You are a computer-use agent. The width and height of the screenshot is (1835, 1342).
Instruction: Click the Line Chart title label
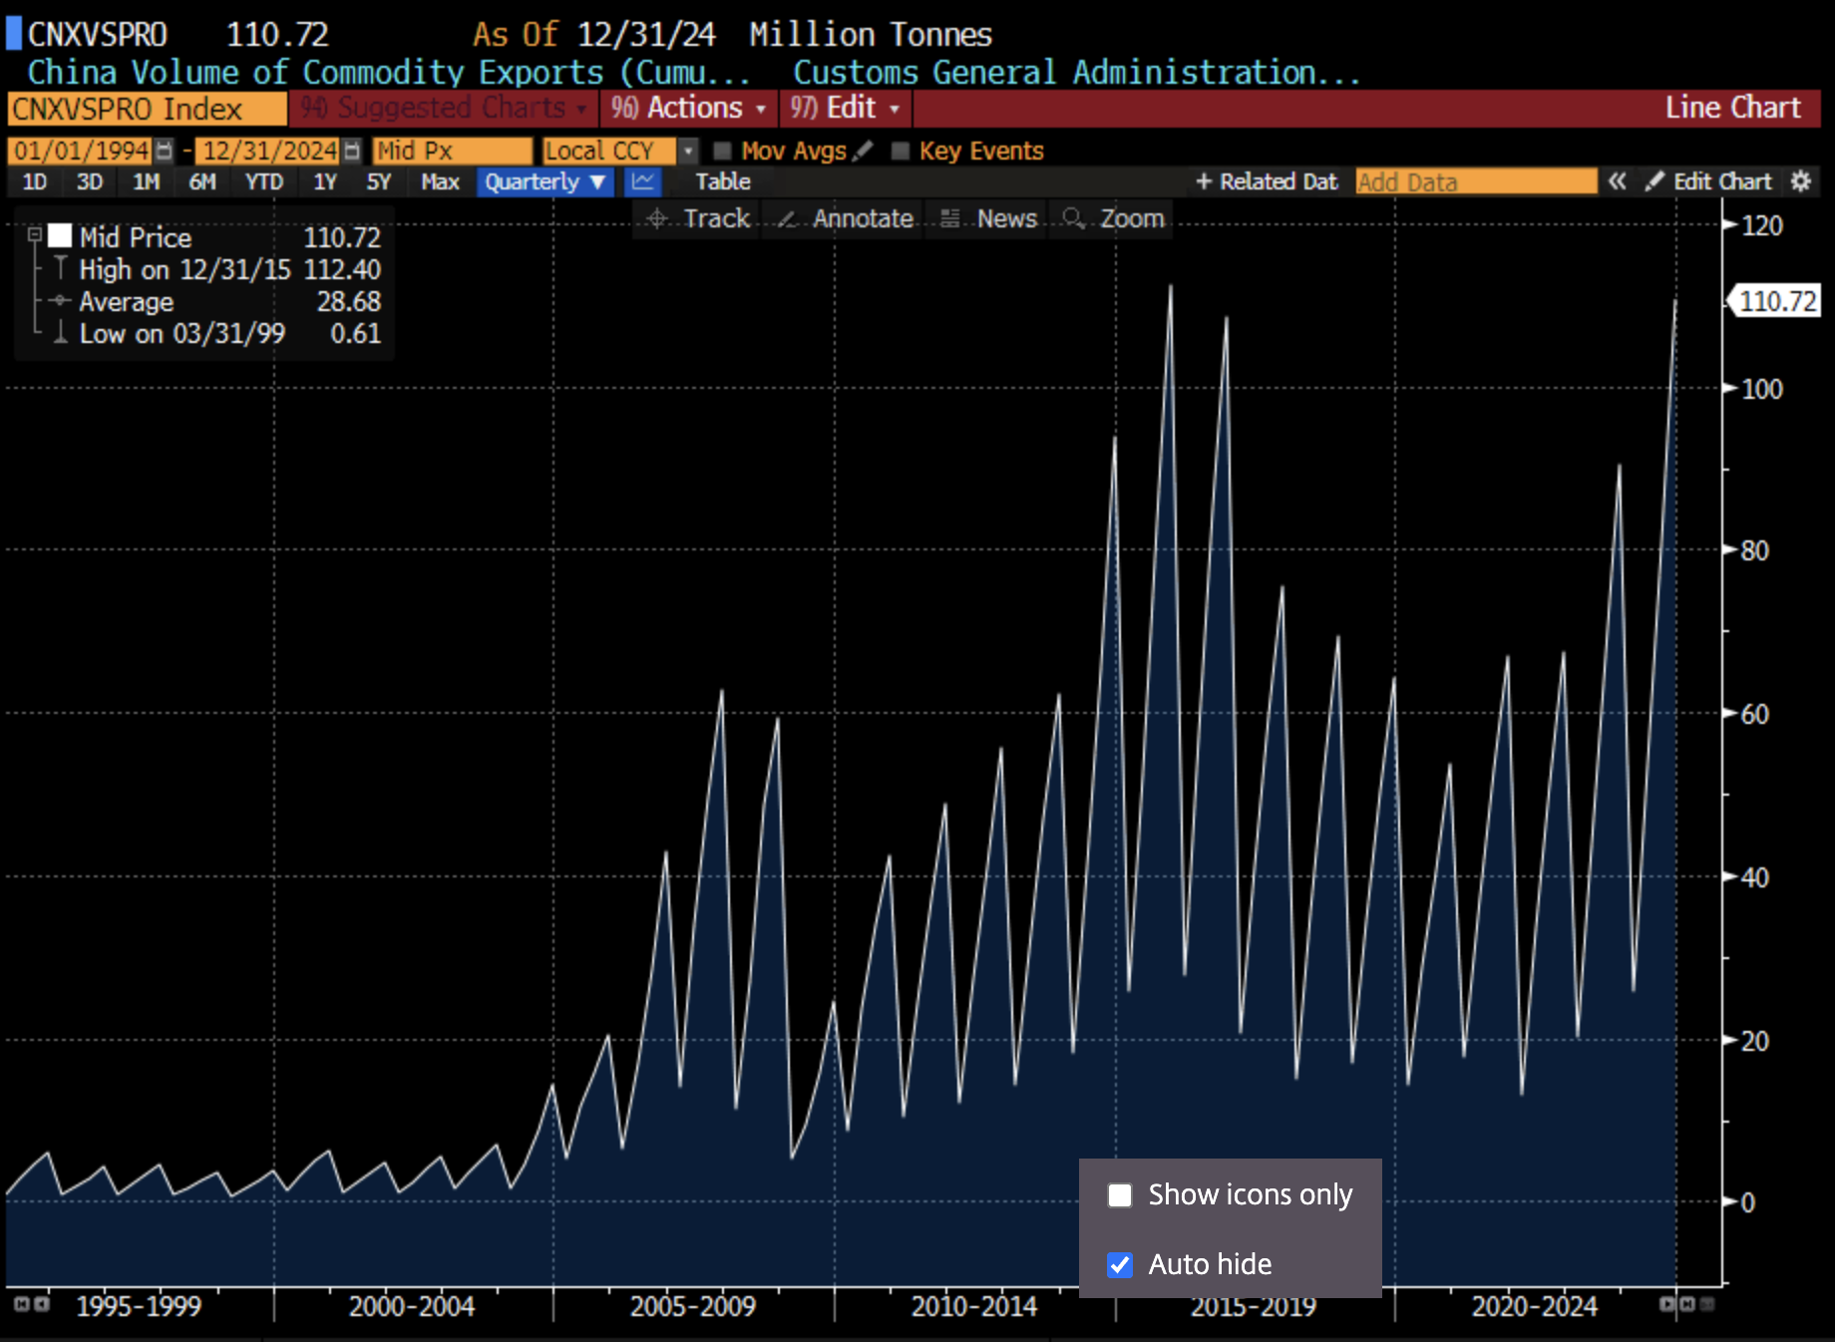(x=1733, y=108)
